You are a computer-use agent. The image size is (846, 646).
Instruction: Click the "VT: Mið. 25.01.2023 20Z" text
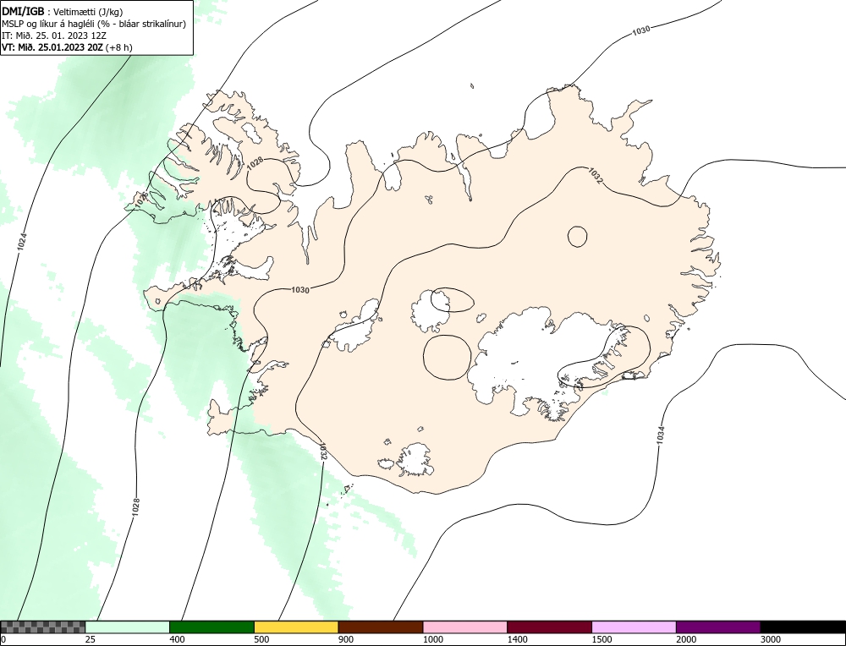coord(52,47)
